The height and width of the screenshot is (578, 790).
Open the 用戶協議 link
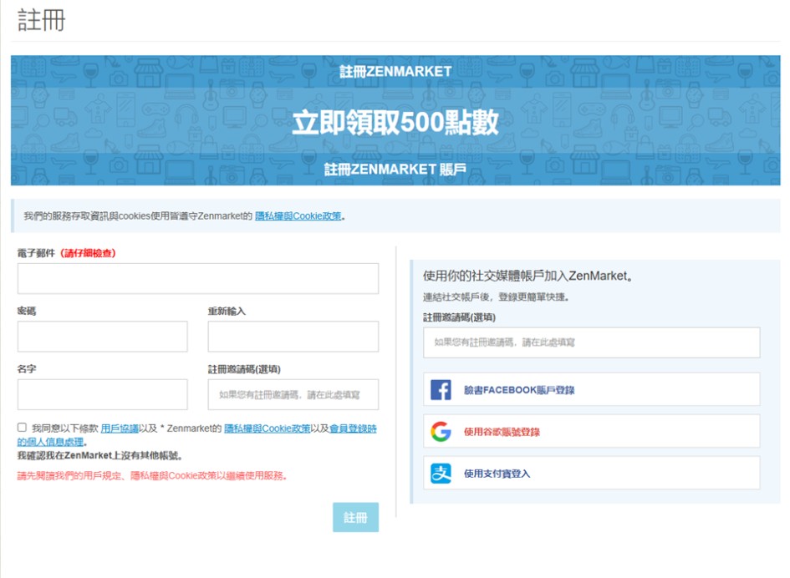click(120, 428)
